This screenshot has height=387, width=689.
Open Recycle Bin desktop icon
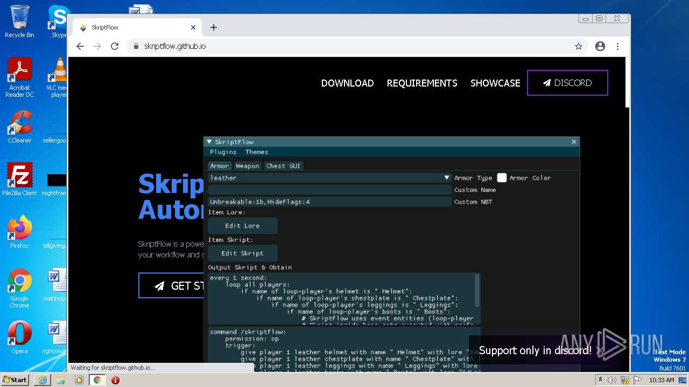coord(19,21)
